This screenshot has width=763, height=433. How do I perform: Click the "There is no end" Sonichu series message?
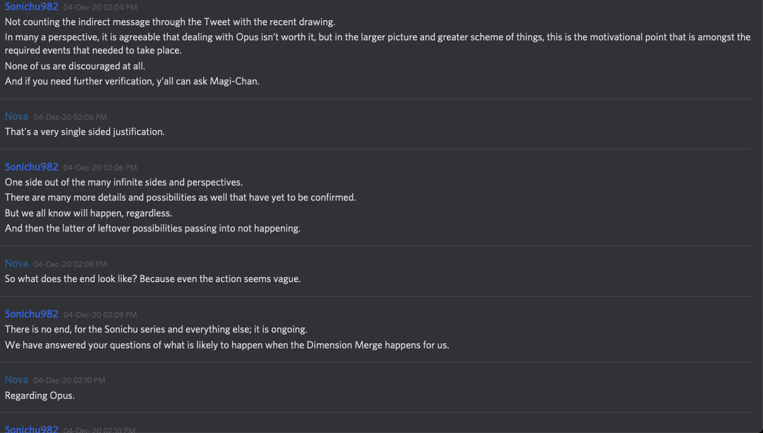[x=156, y=329]
